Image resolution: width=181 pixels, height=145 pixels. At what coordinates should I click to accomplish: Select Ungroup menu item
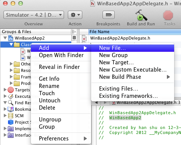[x=61, y=120]
